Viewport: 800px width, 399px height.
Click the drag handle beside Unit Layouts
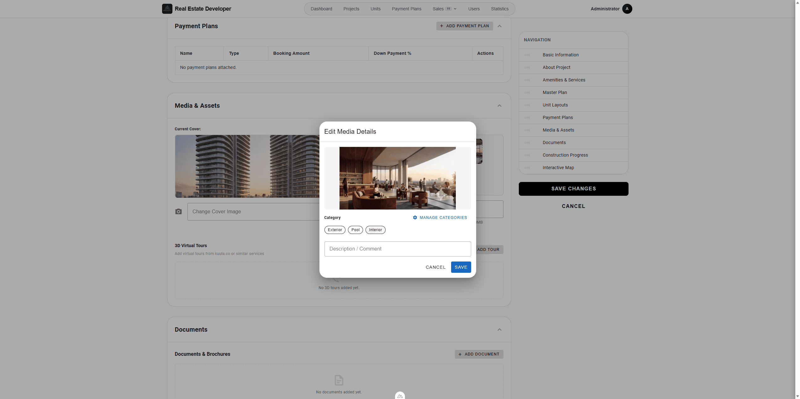point(527,105)
